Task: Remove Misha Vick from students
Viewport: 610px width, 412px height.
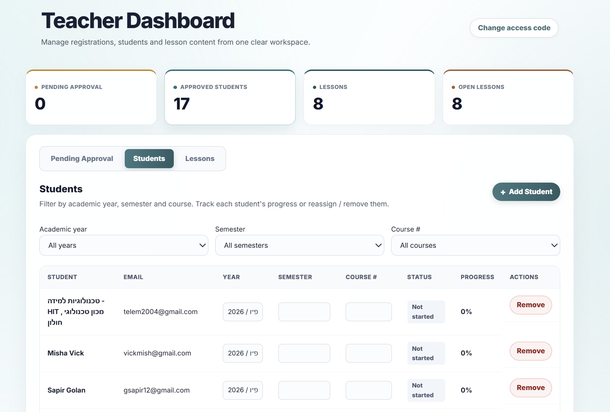Action: (x=531, y=351)
